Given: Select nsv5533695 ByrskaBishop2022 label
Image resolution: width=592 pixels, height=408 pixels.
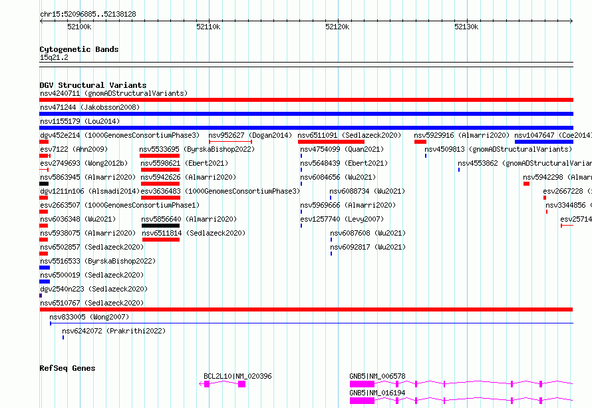Looking at the screenshot, I should [197, 149].
